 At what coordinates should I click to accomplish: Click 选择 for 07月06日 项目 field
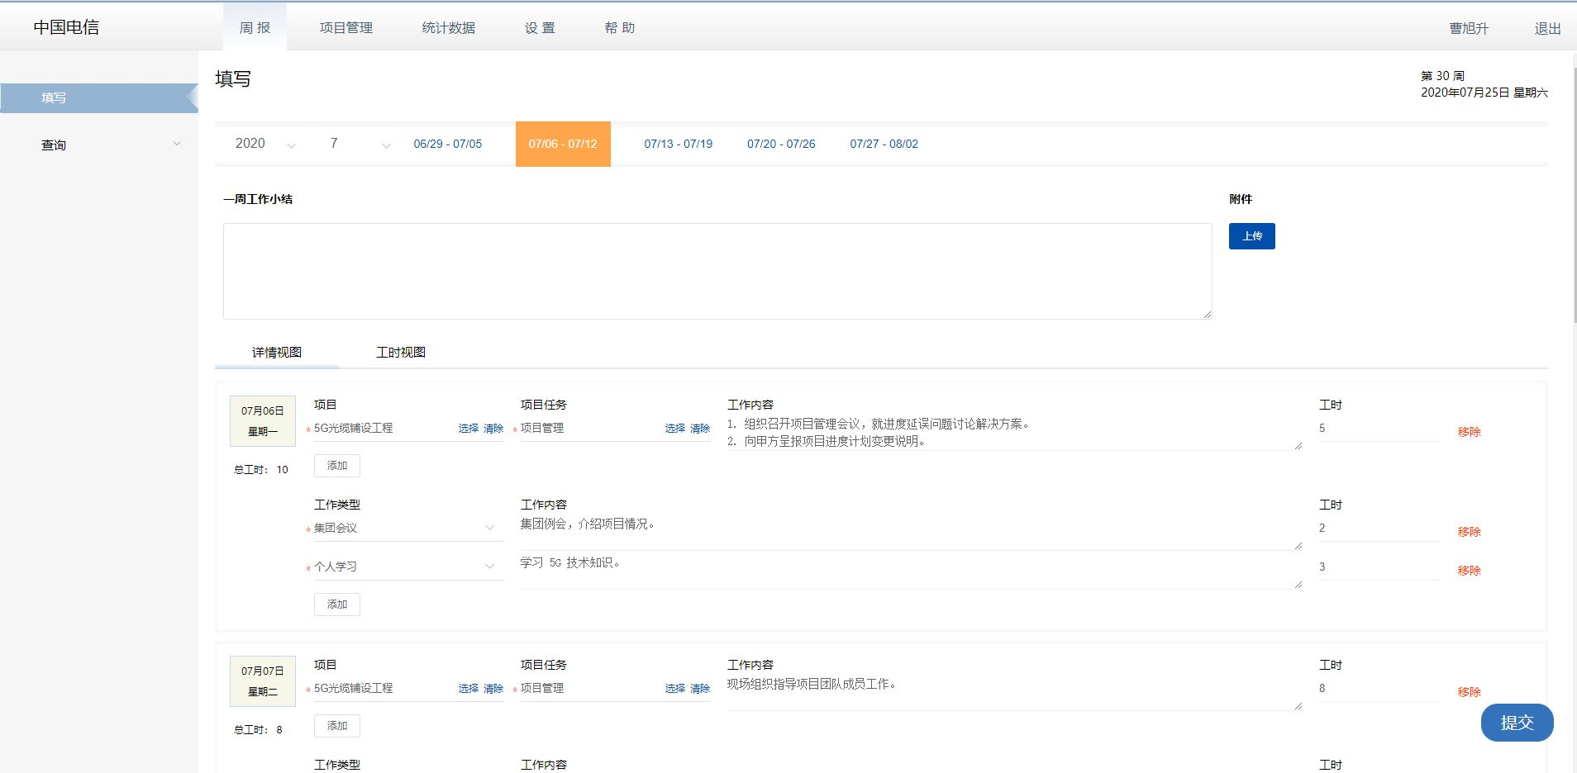click(469, 429)
